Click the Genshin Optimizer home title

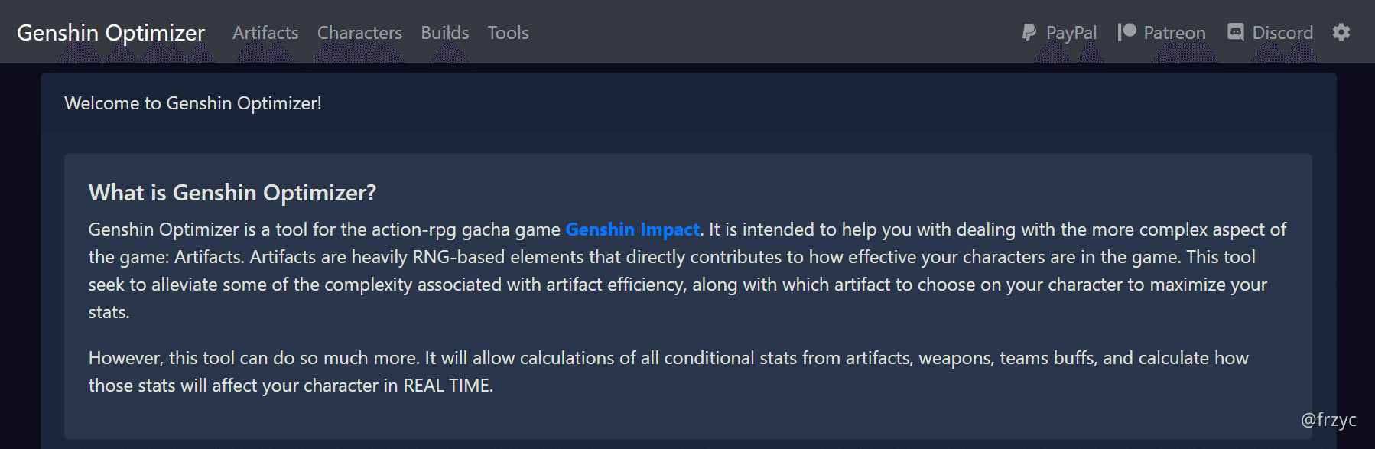click(110, 32)
